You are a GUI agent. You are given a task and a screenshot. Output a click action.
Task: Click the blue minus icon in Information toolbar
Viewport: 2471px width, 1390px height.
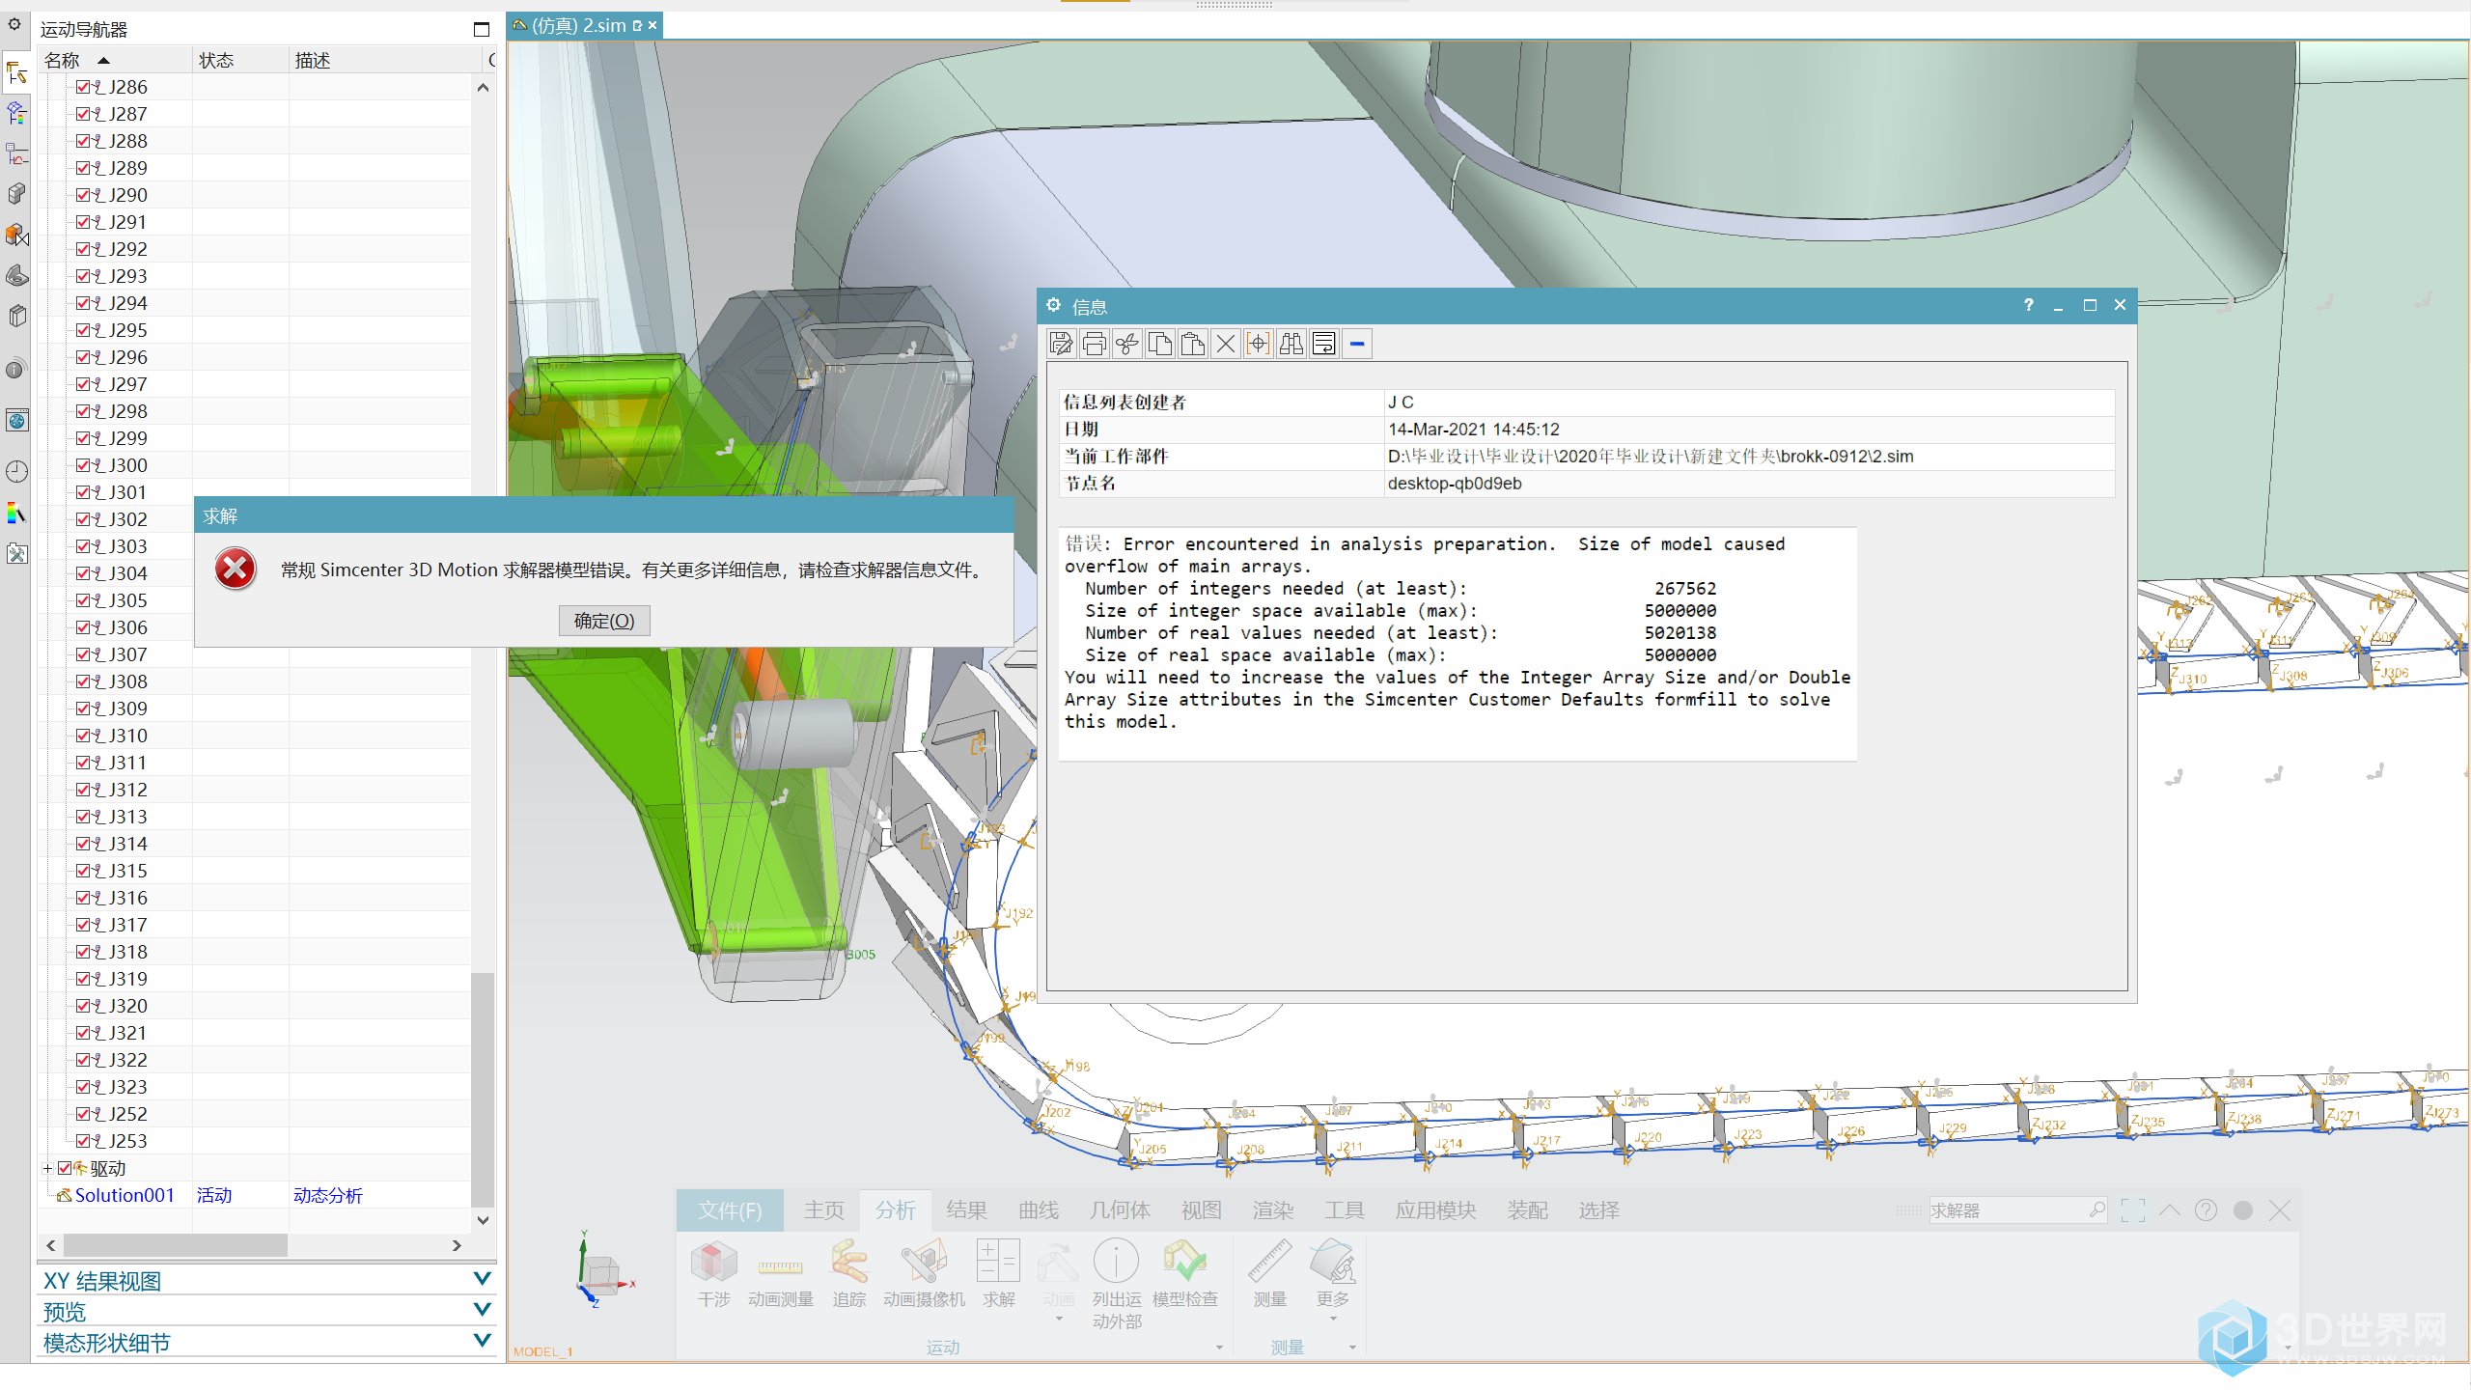[1357, 344]
